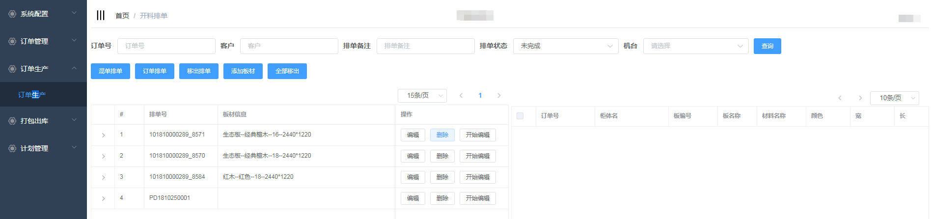Click next page arrow above right table
The image size is (932, 219).
860,98
